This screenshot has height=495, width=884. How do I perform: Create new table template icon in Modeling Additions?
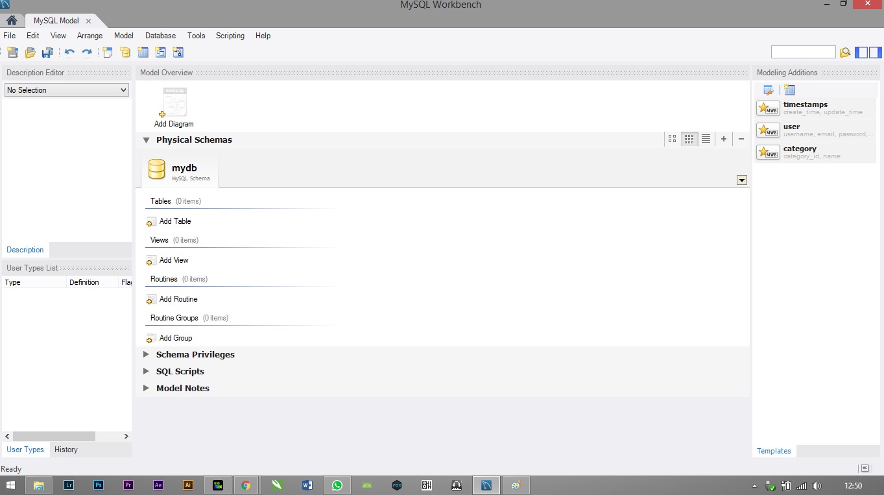tap(789, 90)
